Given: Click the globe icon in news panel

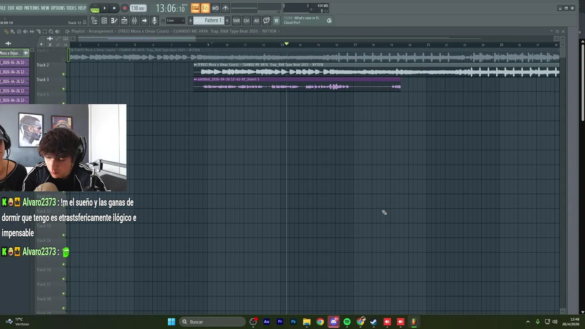Looking at the screenshot, I should coord(329,21).
